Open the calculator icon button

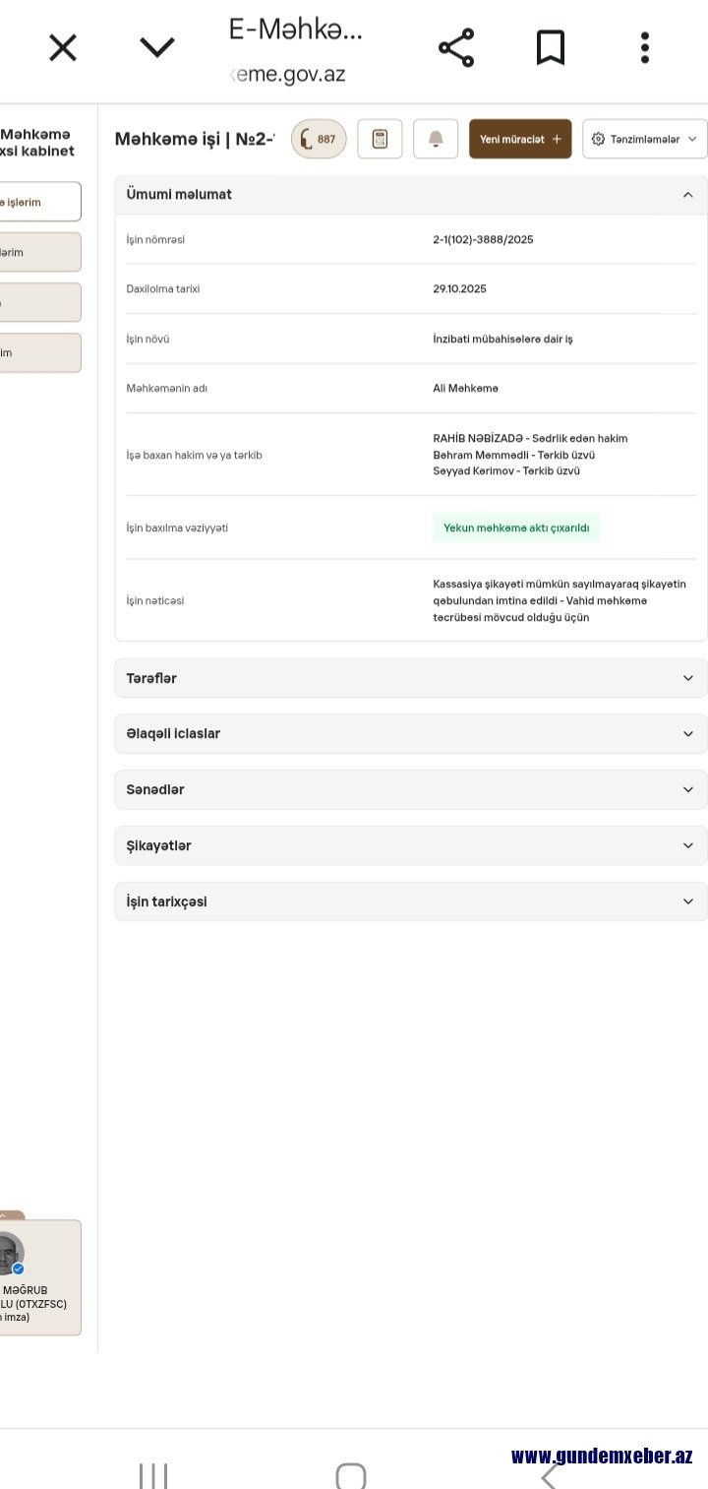[x=380, y=139]
